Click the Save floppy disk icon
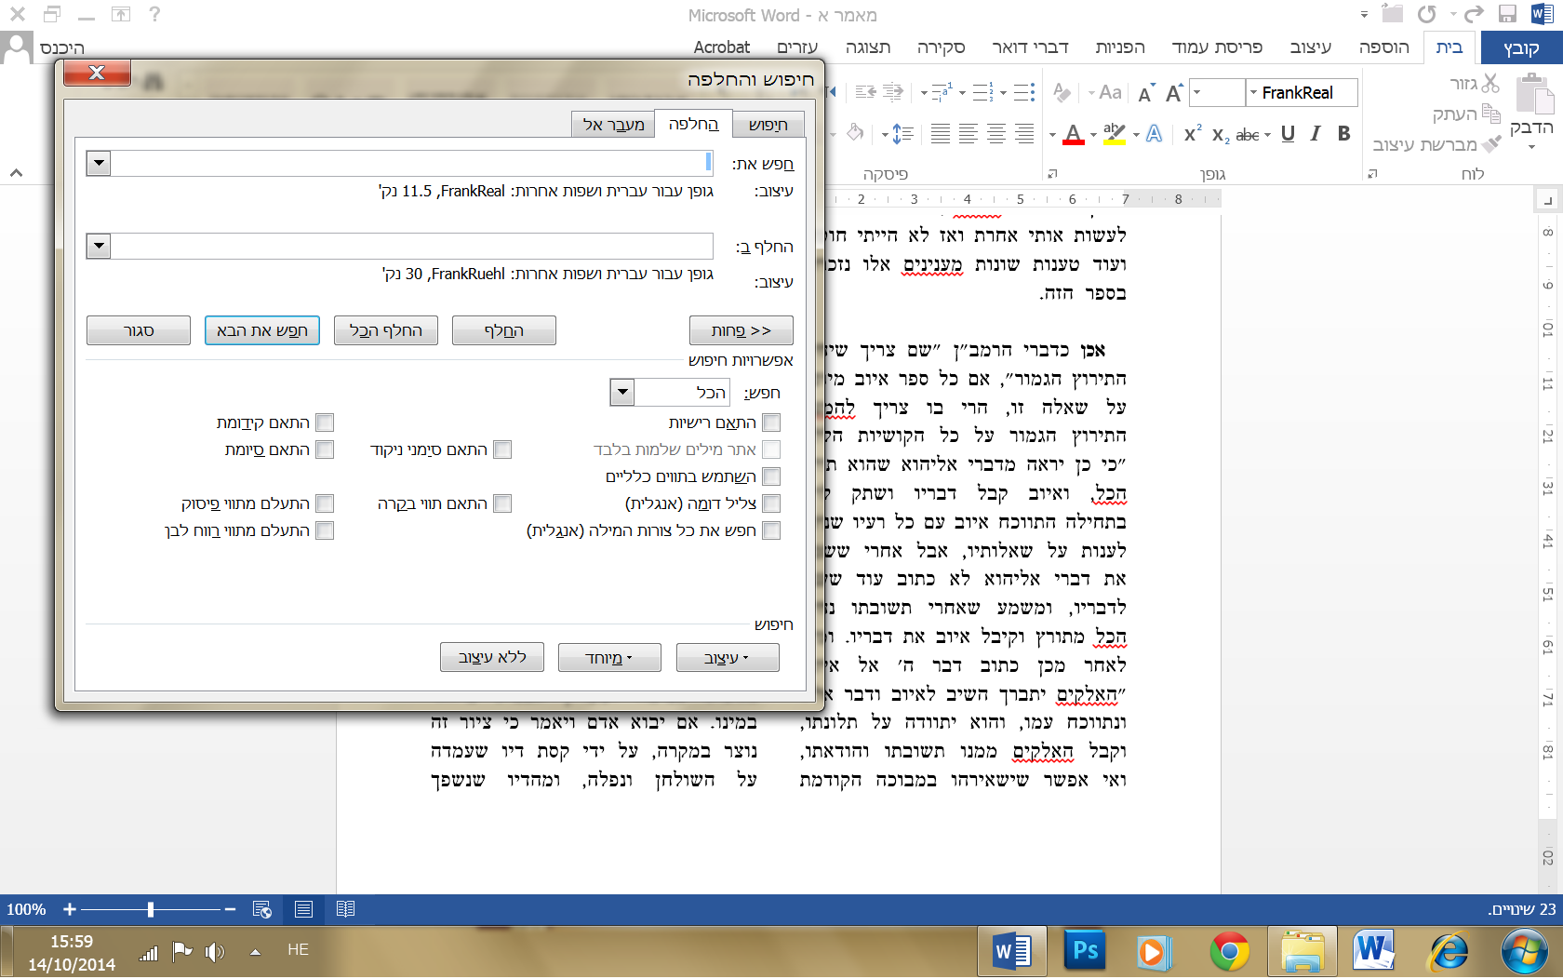This screenshot has height=979, width=1563. tap(1508, 14)
